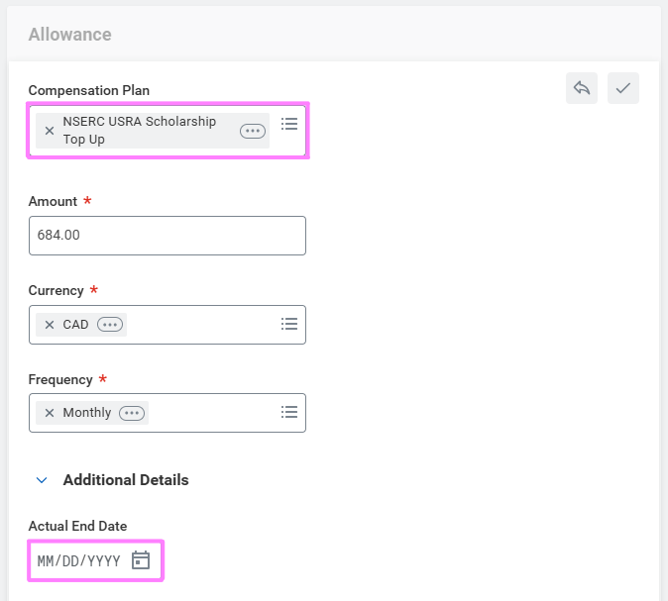
Task: Open related actions ellipsis for Monthly
Action: pyautogui.click(x=132, y=413)
